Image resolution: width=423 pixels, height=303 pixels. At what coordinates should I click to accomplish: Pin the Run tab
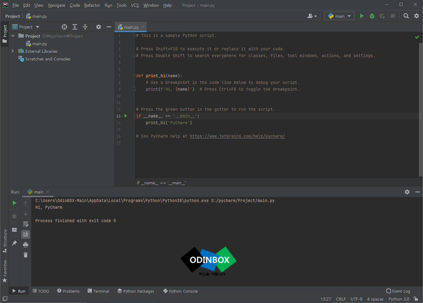[x=14, y=243]
